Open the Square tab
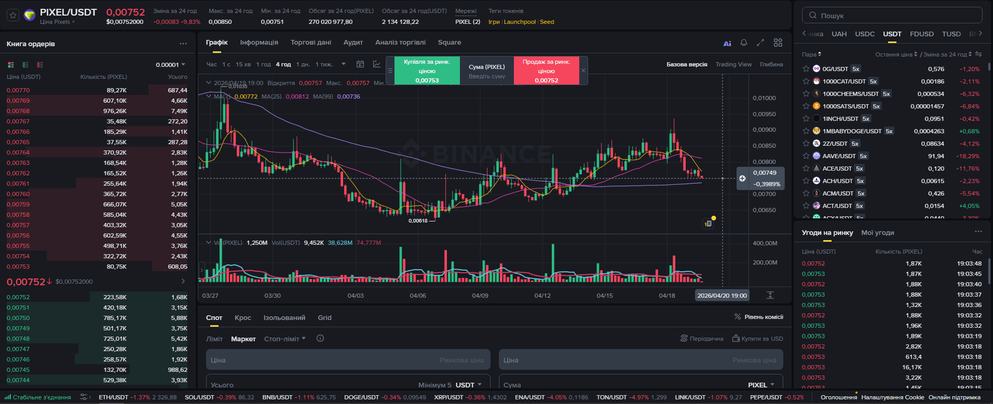Viewport: 993px width, 404px height. (450, 43)
